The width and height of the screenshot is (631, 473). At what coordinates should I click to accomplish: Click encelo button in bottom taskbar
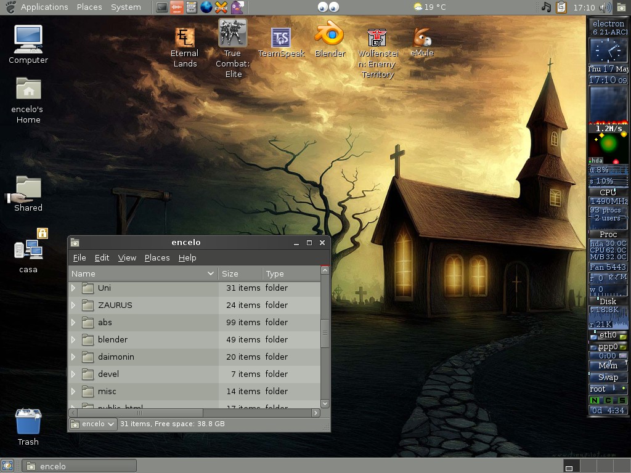(79, 466)
